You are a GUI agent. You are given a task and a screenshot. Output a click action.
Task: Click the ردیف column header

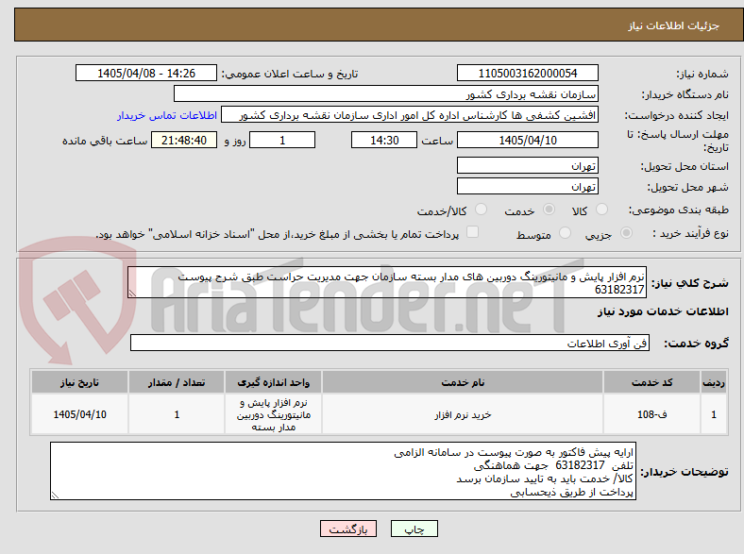(x=714, y=382)
